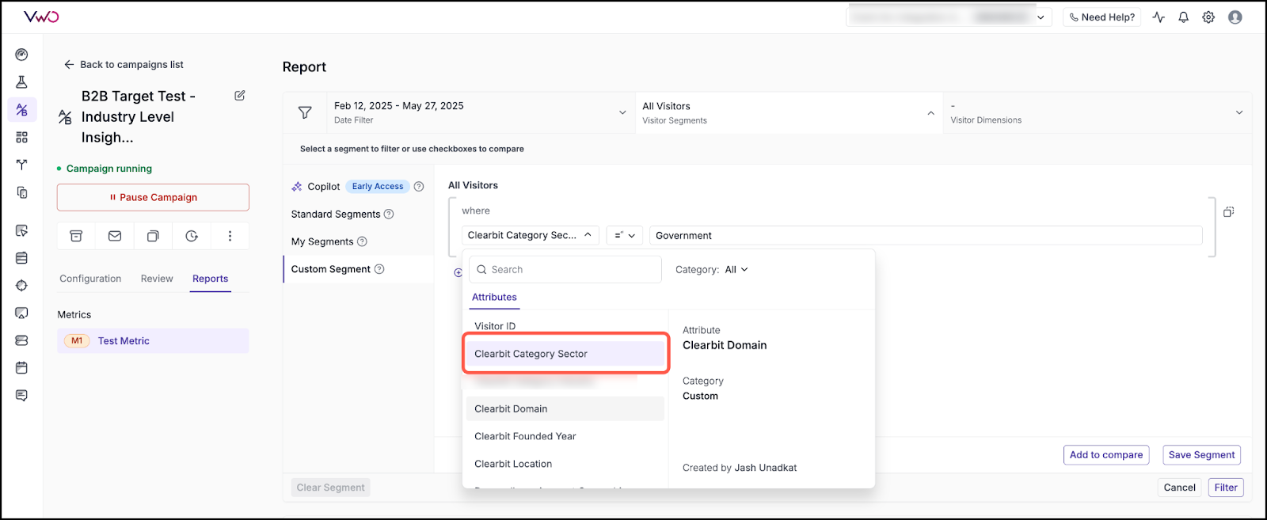Open the screen-recording monitor icon in sidebar
Image resolution: width=1267 pixels, height=520 pixels.
21,313
